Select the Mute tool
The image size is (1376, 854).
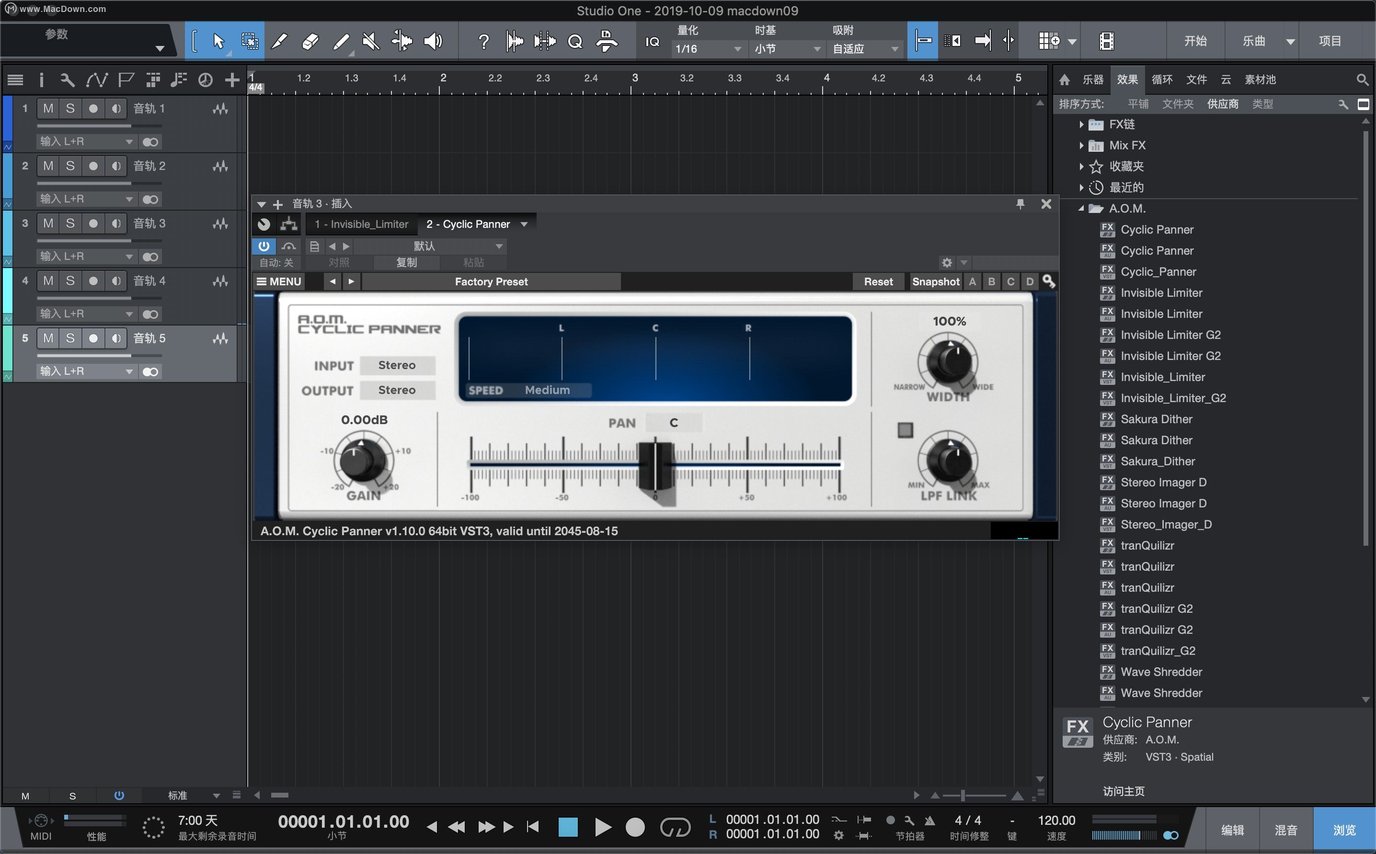[x=371, y=41]
